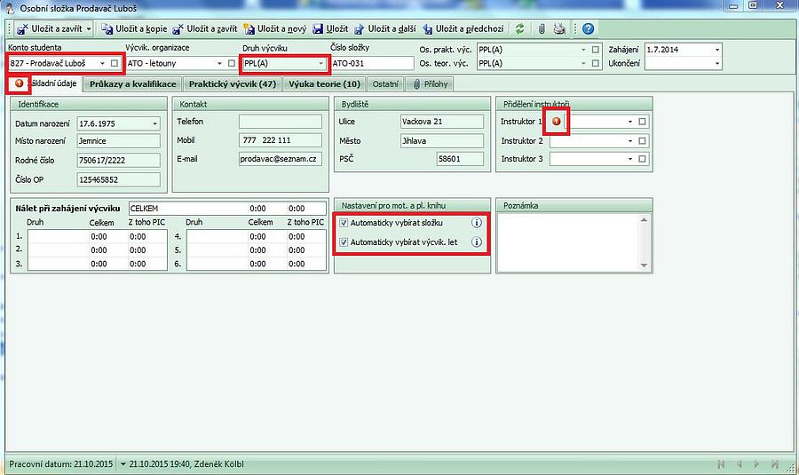Click info icon beside Automaticky vybírat složku

[477, 223]
